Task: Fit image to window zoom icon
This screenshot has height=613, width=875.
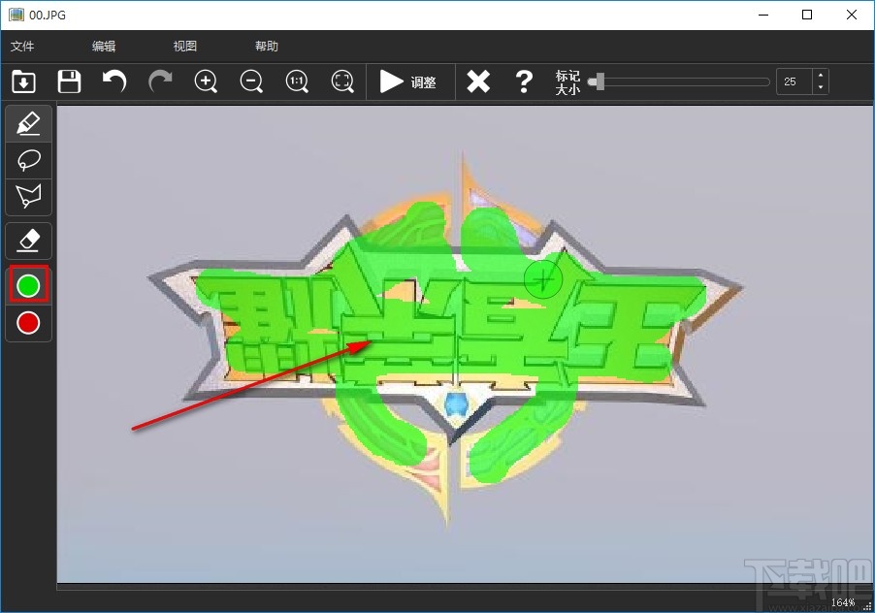Action: click(342, 81)
